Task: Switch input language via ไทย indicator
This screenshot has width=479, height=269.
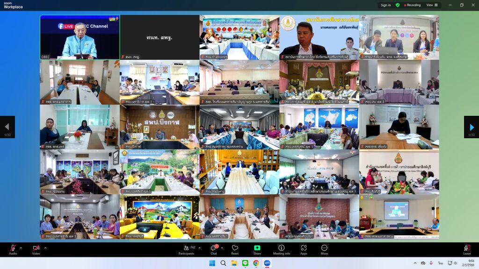Action: (440, 263)
